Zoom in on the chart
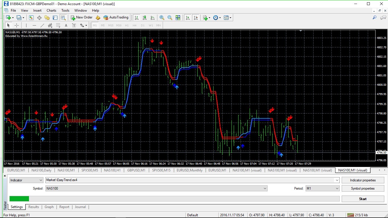Image resolution: width=388 pixels, height=218 pixels. point(162,18)
